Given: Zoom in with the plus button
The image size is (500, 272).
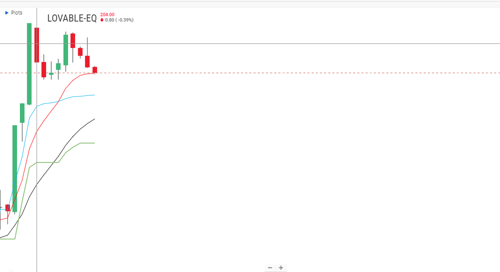Looking at the screenshot, I should tap(281, 268).
